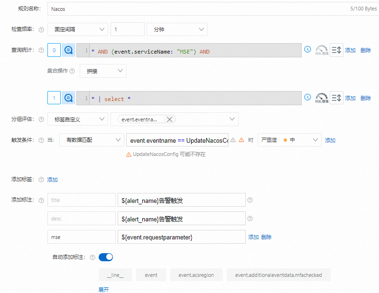The height and width of the screenshot is (293, 379).
Task: Open the 标签自定义 group evaluation dropdown
Action: [x=78, y=119]
